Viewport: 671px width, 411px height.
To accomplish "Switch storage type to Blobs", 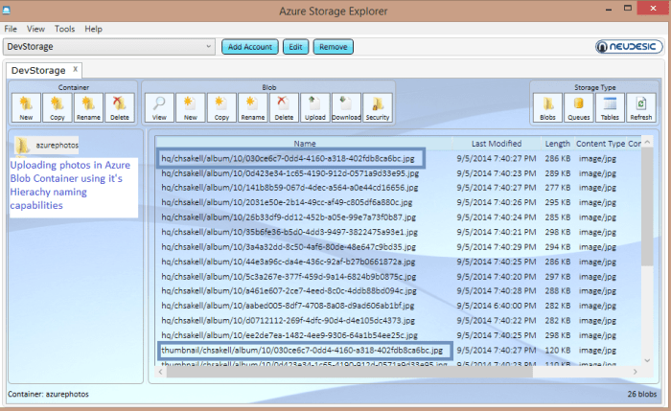I will coord(547,107).
